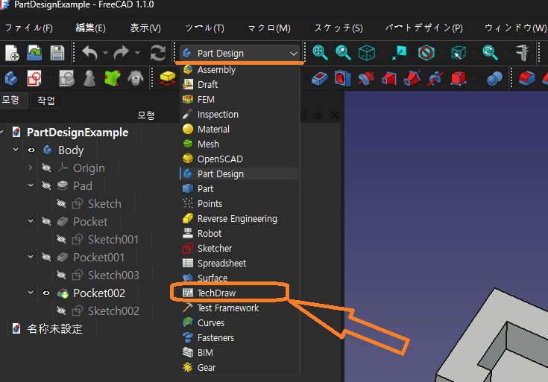Open the 編集(E) menu
This screenshot has height=382, width=548.
pos(90,28)
